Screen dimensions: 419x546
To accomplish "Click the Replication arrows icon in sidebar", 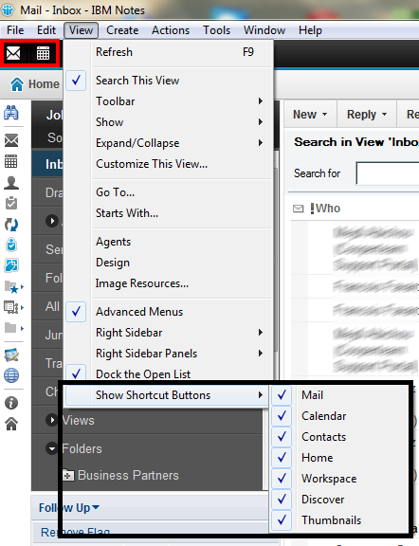I will (x=11, y=225).
